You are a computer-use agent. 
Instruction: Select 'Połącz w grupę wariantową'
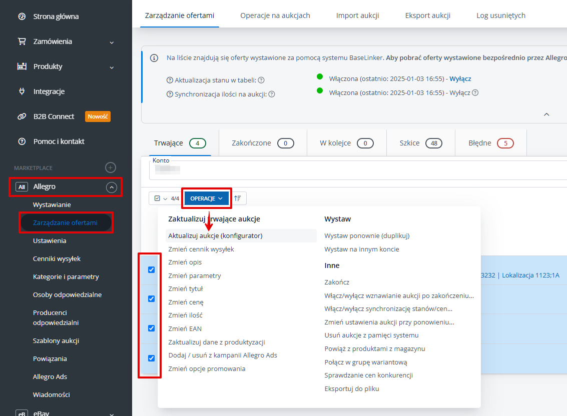366,362
